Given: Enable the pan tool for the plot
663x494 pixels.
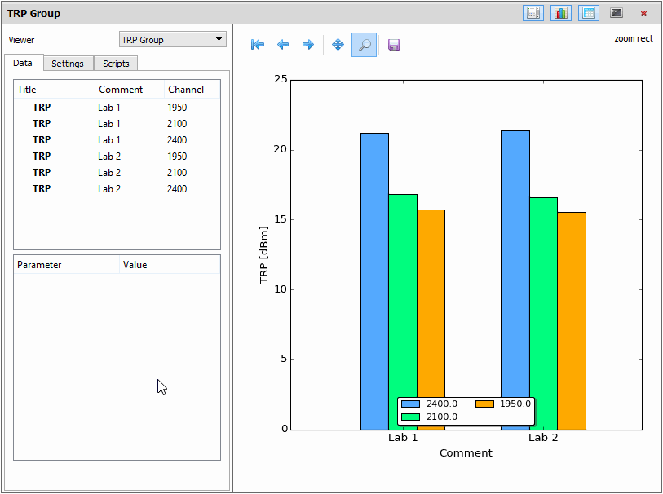Looking at the screenshot, I should [x=337, y=45].
